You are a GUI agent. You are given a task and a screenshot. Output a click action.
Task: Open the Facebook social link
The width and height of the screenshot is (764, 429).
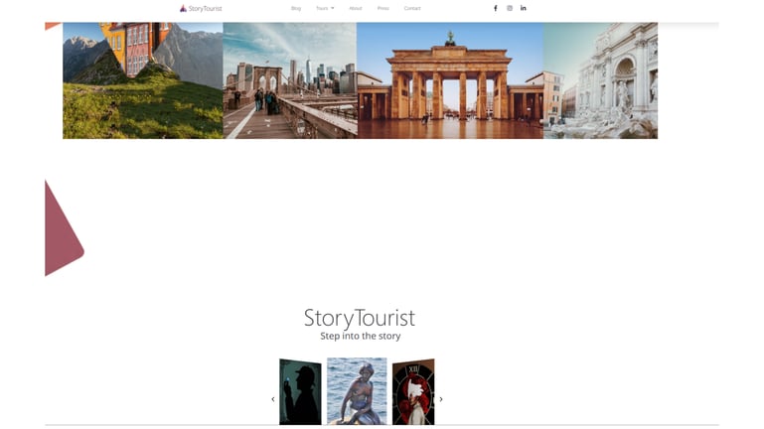tap(496, 8)
